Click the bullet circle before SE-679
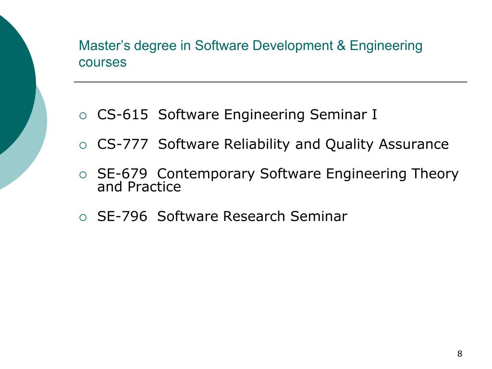This screenshot has width=492, height=369. click(83, 175)
